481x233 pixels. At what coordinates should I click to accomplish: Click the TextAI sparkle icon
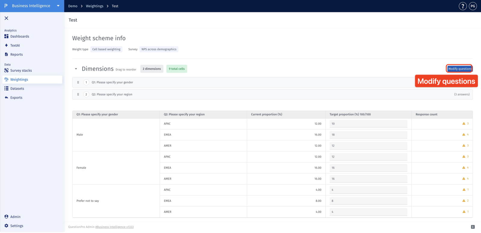[x=6, y=45]
